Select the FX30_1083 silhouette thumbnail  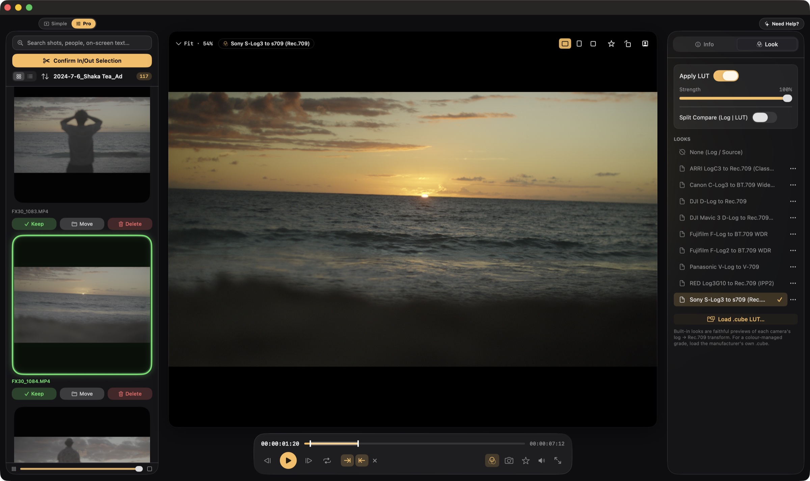pos(82,145)
